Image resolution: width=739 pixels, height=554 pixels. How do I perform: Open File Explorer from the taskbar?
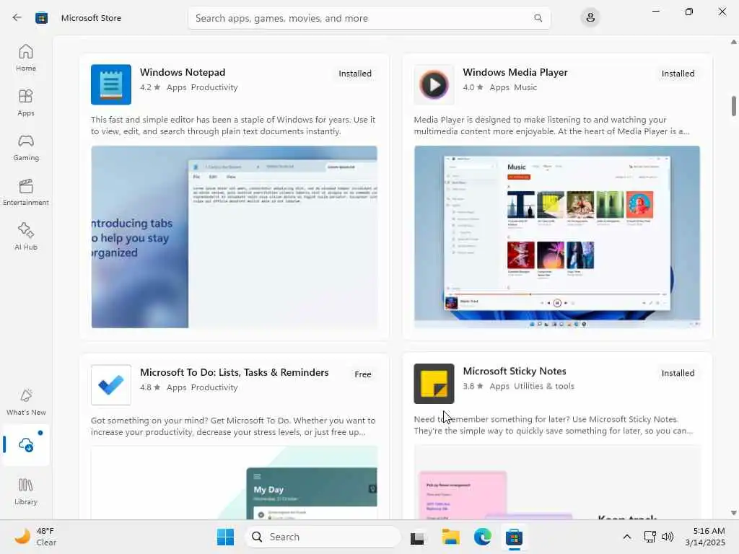pos(450,537)
